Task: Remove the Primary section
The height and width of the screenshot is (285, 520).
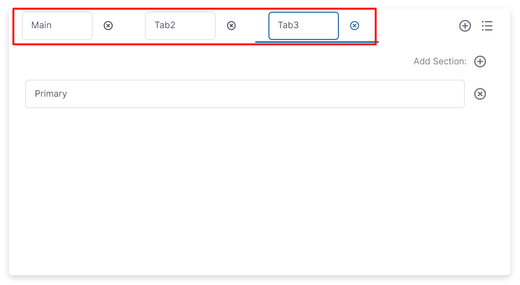Action: [x=480, y=94]
